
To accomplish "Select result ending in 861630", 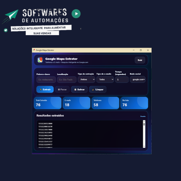I will coord(45,126).
